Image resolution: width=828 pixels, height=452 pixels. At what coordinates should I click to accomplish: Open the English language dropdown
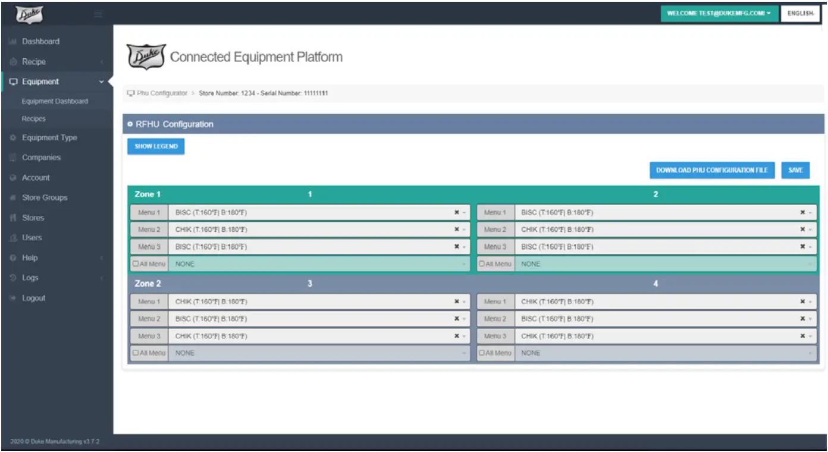click(x=801, y=14)
